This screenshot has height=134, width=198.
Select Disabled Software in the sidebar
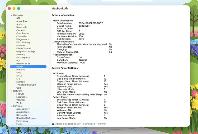[26, 118]
